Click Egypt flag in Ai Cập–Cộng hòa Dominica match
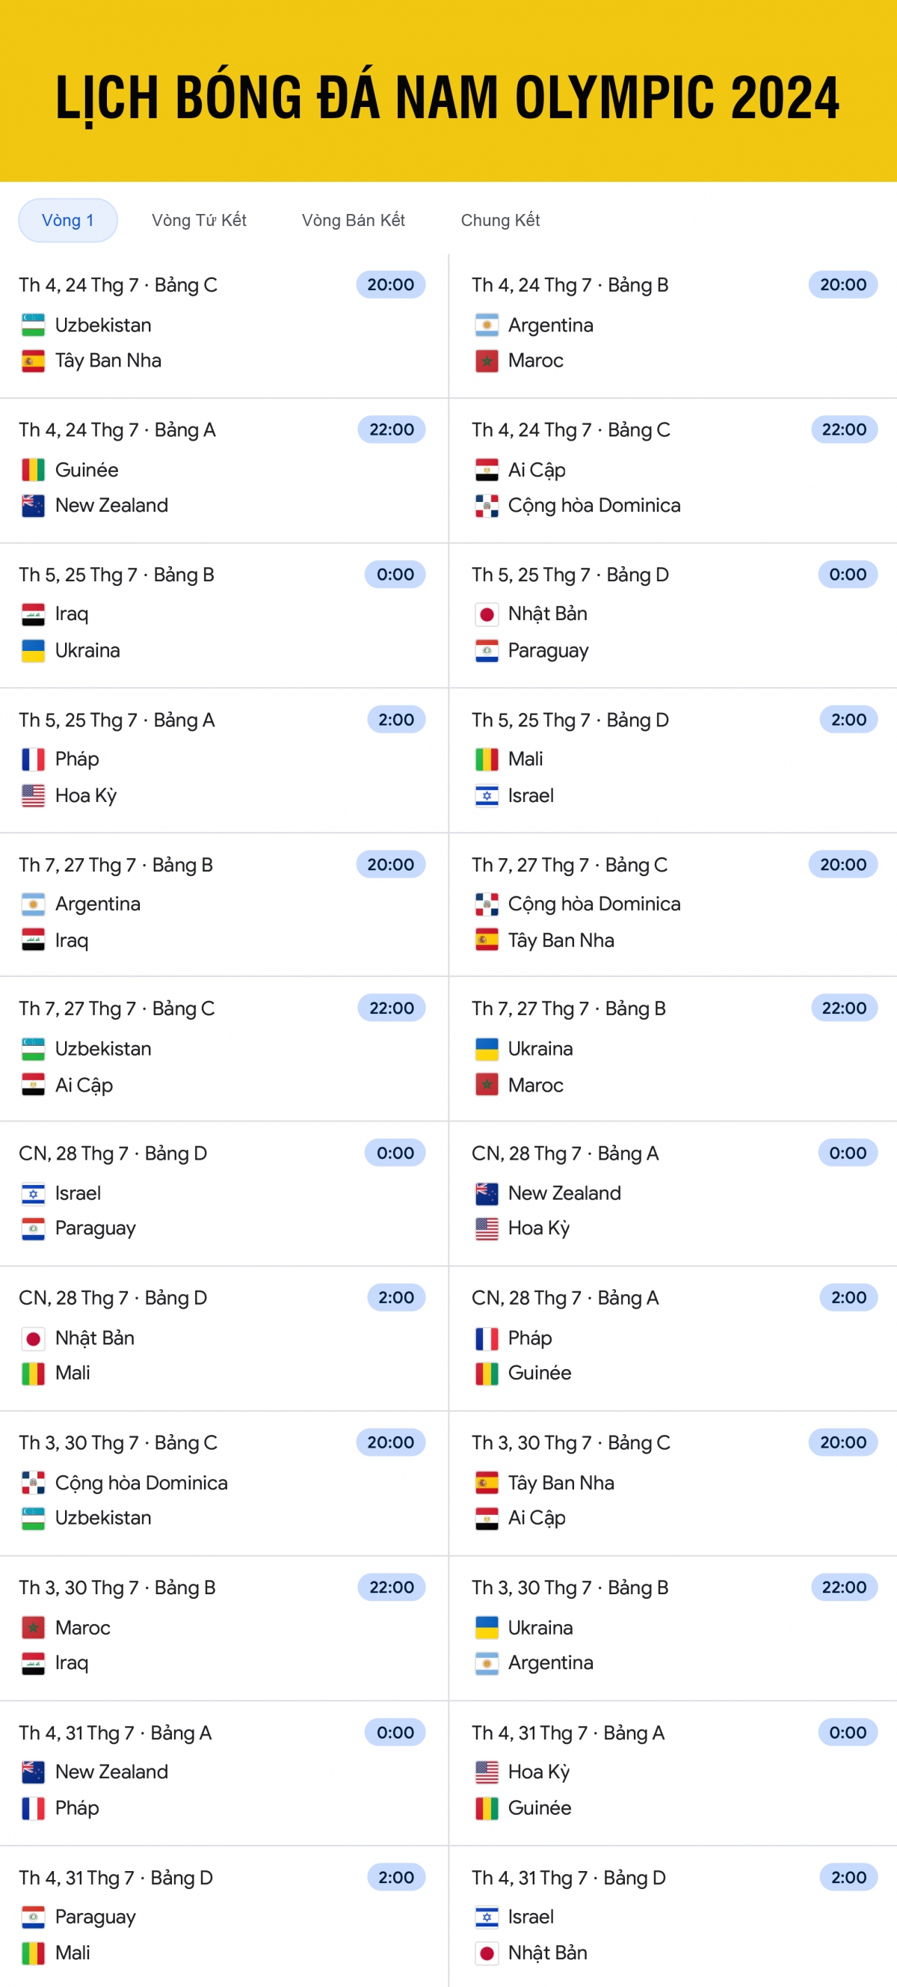Image resolution: width=897 pixels, height=1987 pixels. pos(487,470)
